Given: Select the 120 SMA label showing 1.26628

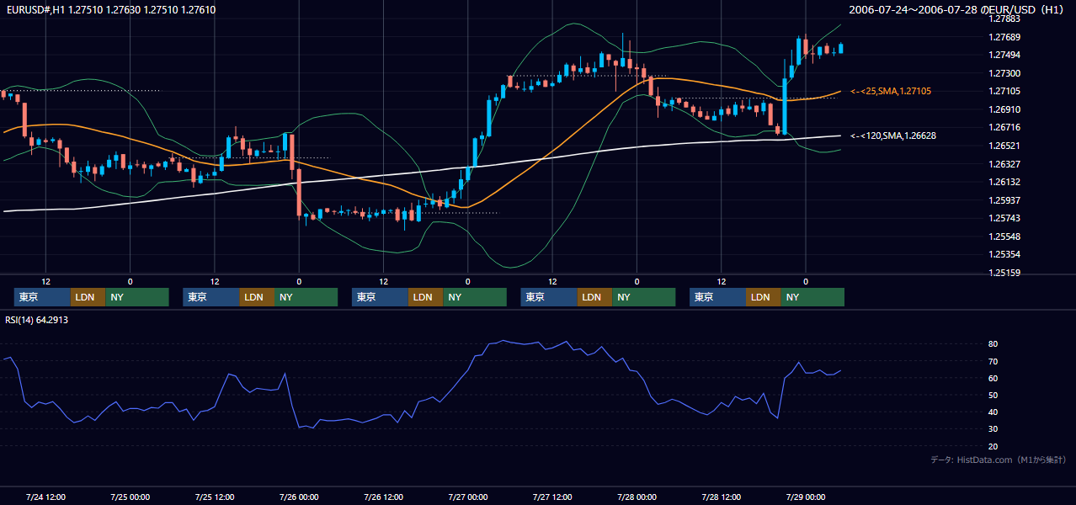Looking at the screenshot, I should pos(893,136).
